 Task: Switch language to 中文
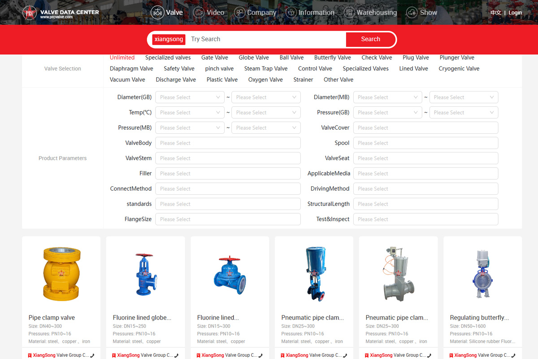(x=495, y=13)
